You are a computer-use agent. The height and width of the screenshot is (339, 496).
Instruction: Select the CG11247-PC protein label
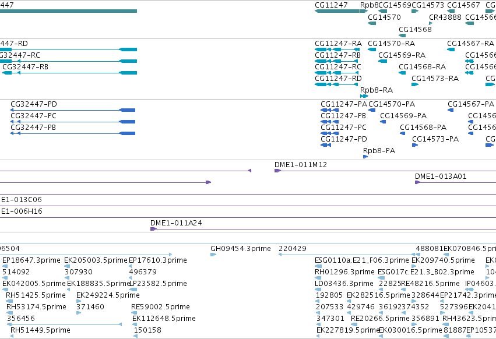click(x=343, y=128)
